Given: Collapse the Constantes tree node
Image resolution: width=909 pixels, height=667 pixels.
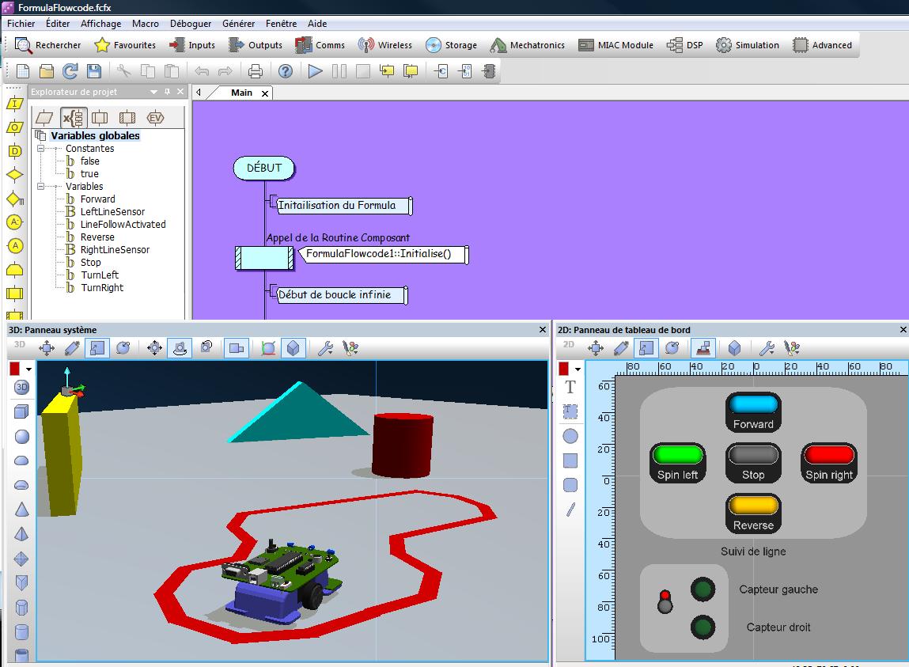Looking at the screenshot, I should coord(41,149).
